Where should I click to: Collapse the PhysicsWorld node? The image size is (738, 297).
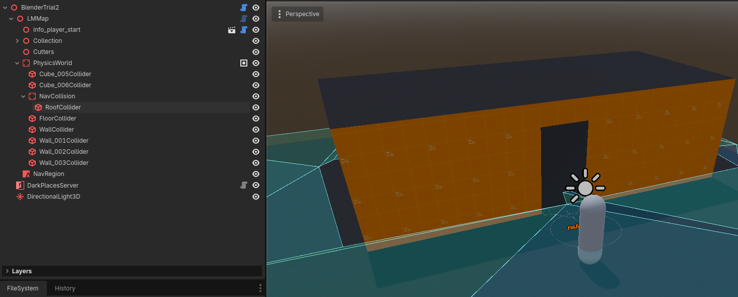coord(17,63)
